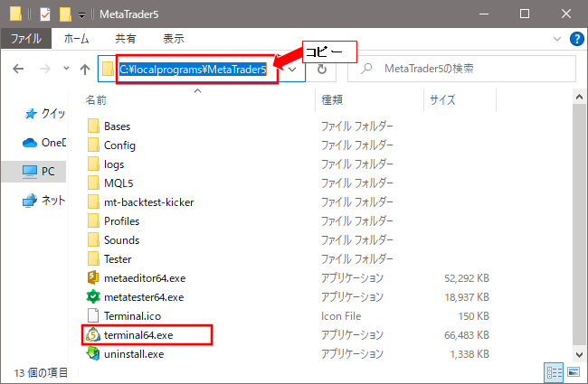Click the 66,483 KB size value
Viewport: 588px width, 384px height.
tap(467, 335)
